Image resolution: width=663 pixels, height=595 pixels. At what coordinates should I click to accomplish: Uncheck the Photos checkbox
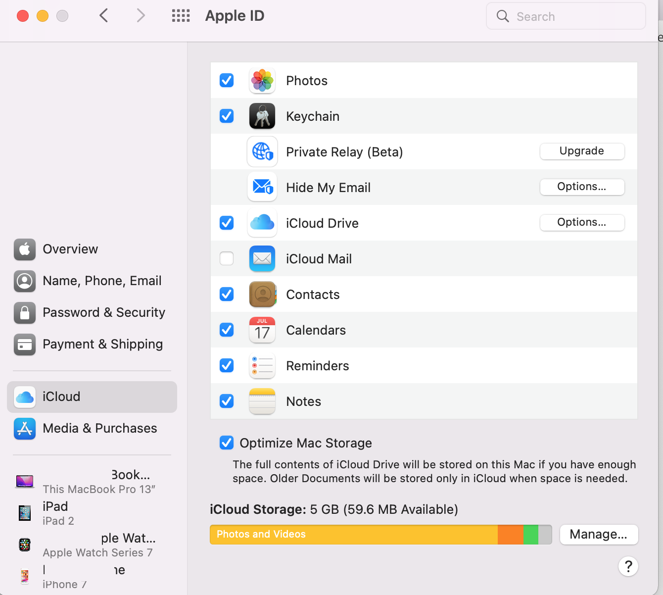pyautogui.click(x=227, y=80)
